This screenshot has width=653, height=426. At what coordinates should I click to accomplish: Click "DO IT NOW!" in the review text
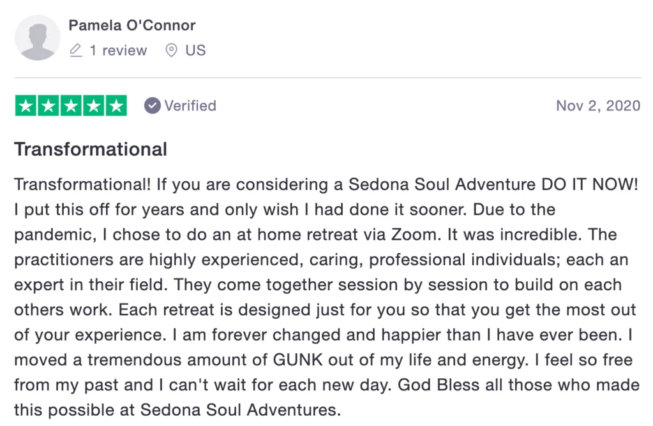589,185
